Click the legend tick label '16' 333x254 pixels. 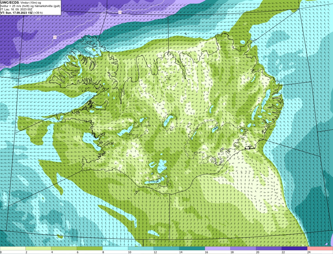tap(206, 252)
